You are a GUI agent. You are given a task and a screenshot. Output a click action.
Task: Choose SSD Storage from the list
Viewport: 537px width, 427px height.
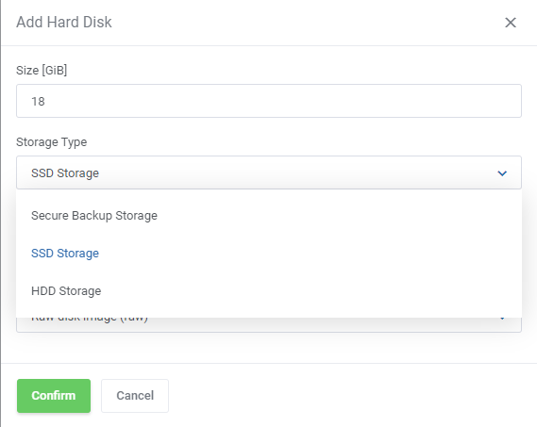pos(269,254)
